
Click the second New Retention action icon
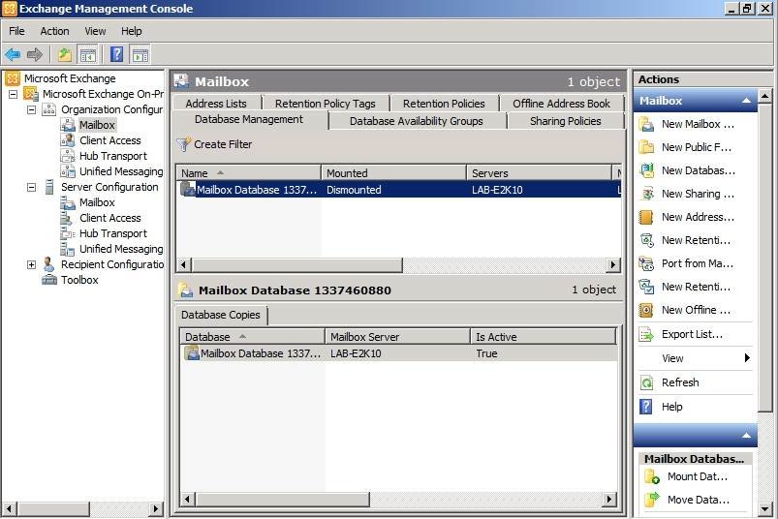(646, 287)
